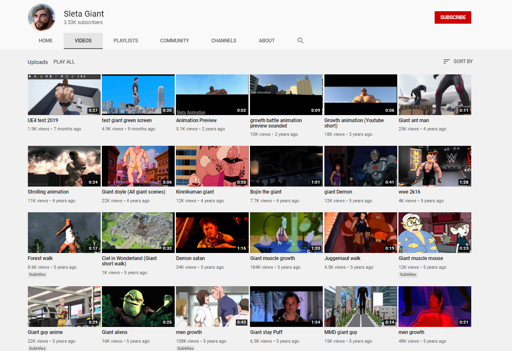View the About tab
Screen dimensions: 512x351
(x=267, y=41)
